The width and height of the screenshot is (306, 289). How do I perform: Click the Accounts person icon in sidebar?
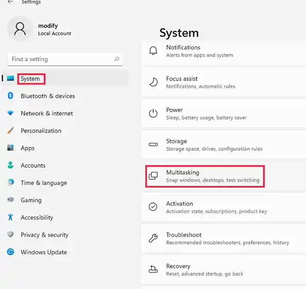10,165
